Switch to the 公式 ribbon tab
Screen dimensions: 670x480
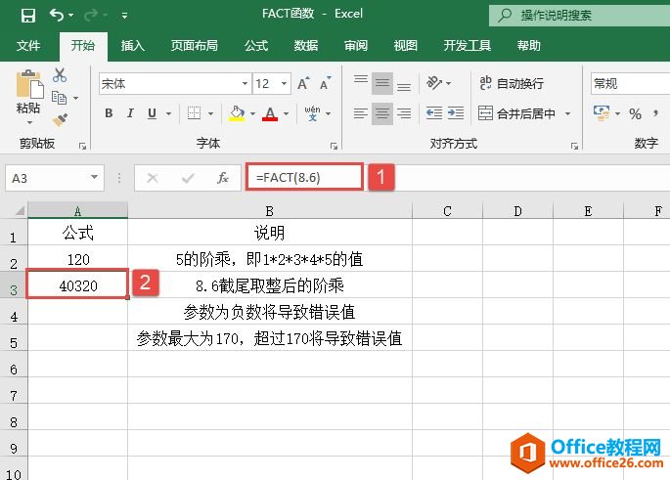255,45
